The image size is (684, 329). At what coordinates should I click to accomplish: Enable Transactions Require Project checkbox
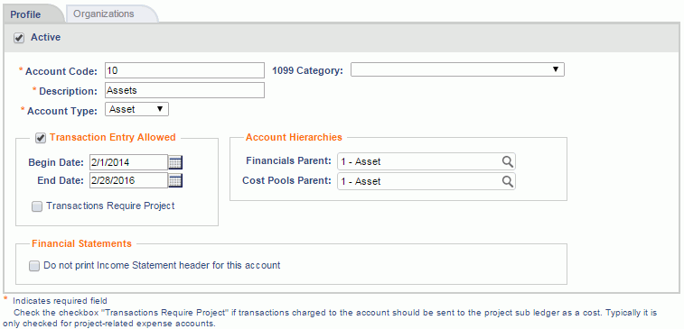tap(37, 206)
